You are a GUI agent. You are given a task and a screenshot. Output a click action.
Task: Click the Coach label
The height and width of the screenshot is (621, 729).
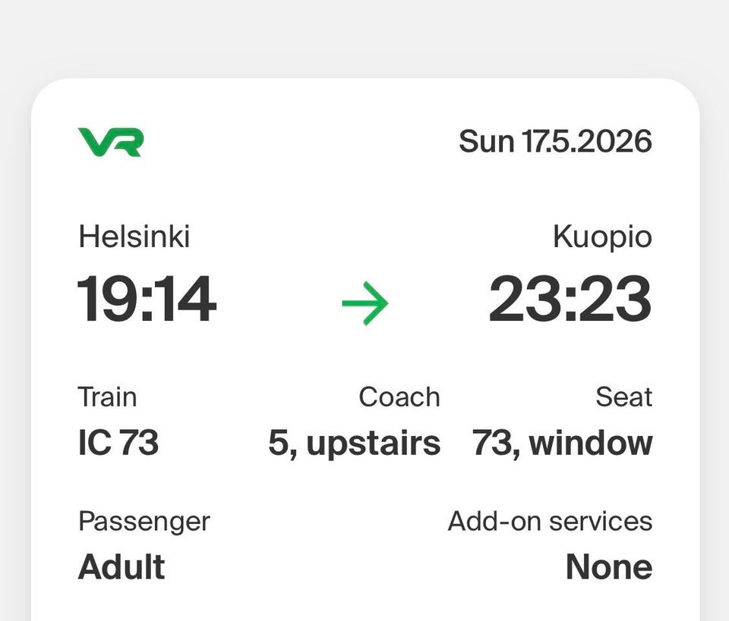[x=399, y=397]
